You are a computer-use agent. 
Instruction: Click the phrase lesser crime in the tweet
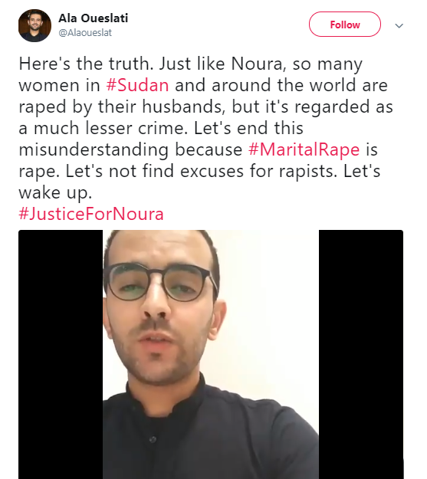[136, 128]
